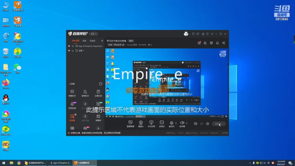Open File Explorer from taskbar

click(x=11, y=163)
